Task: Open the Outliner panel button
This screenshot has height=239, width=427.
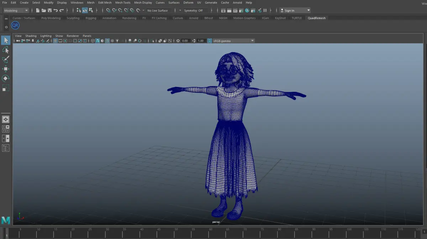Action: click(x=6, y=148)
